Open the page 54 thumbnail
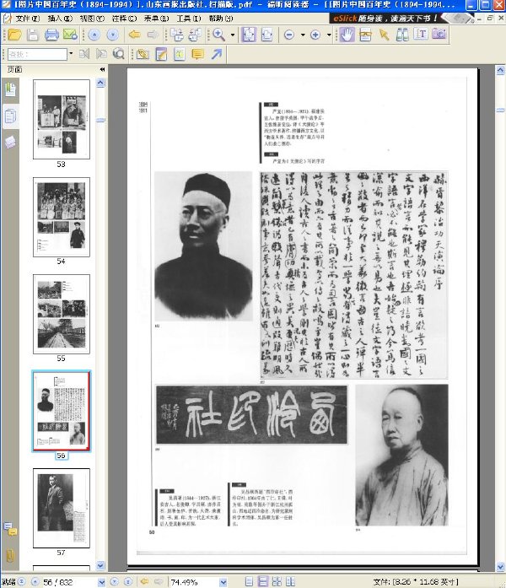 point(62,217)
